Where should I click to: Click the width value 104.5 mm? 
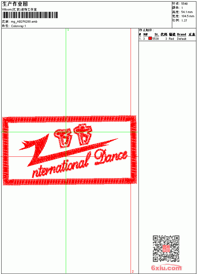(188, 16)
